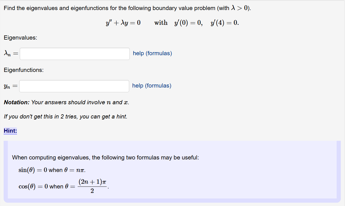Click the Hint label to toggle the hint
The width and height of the screenshot is (345, 206).
coord(10,131)
